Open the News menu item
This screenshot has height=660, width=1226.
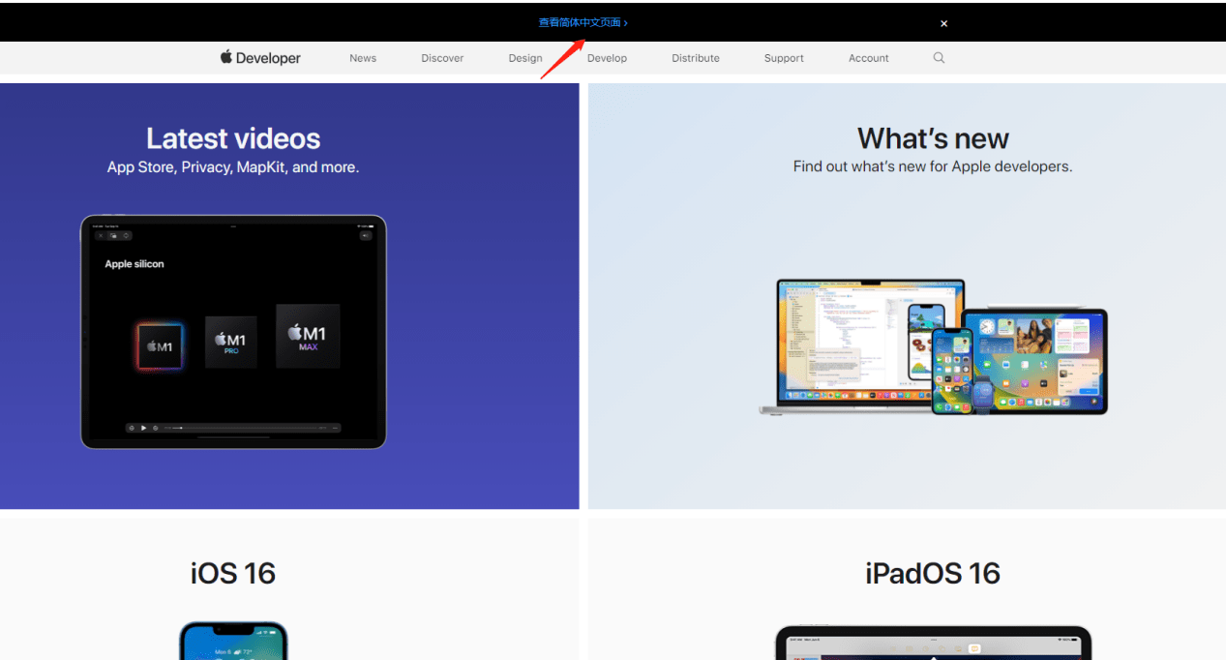[x=363, y=58]
